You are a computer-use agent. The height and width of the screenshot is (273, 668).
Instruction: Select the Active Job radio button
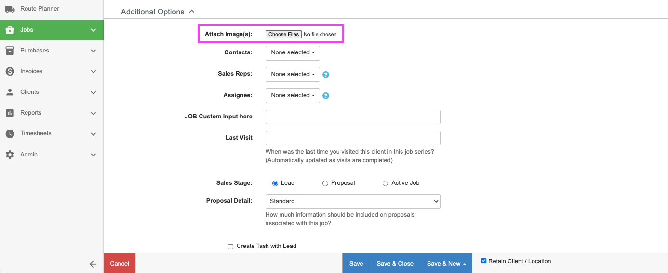tap(386, 183)
